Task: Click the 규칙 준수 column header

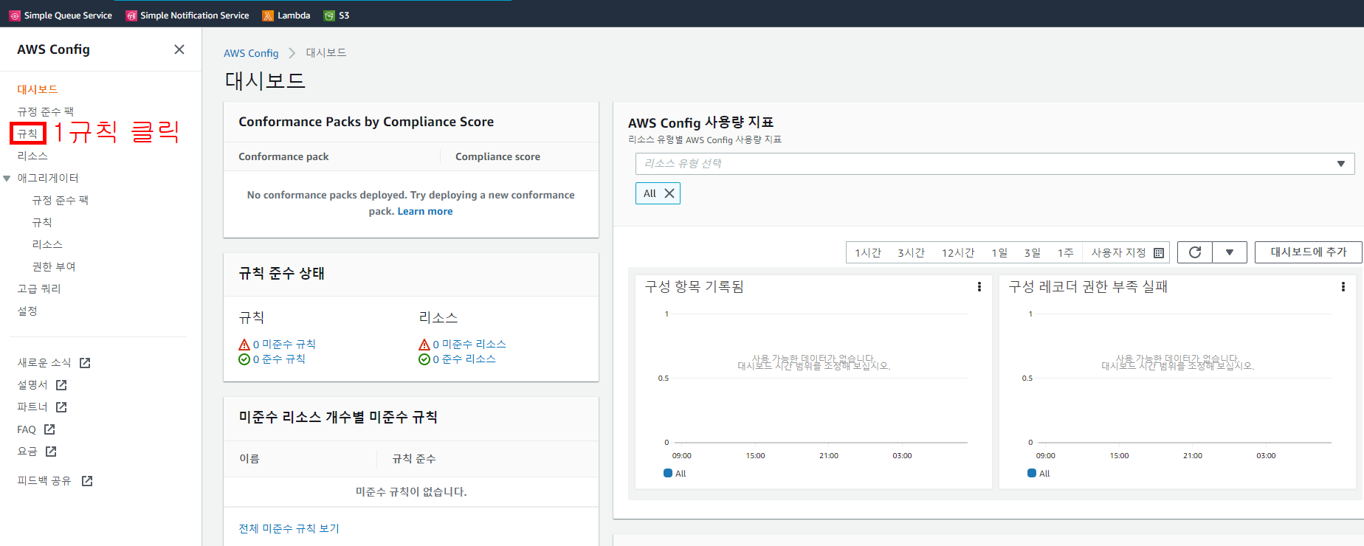Action: tap(414, 459)
